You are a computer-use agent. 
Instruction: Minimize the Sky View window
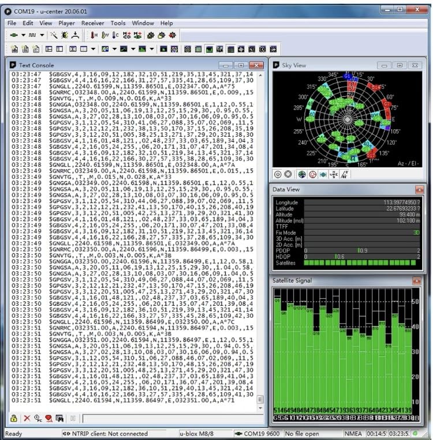coord(385,65)
